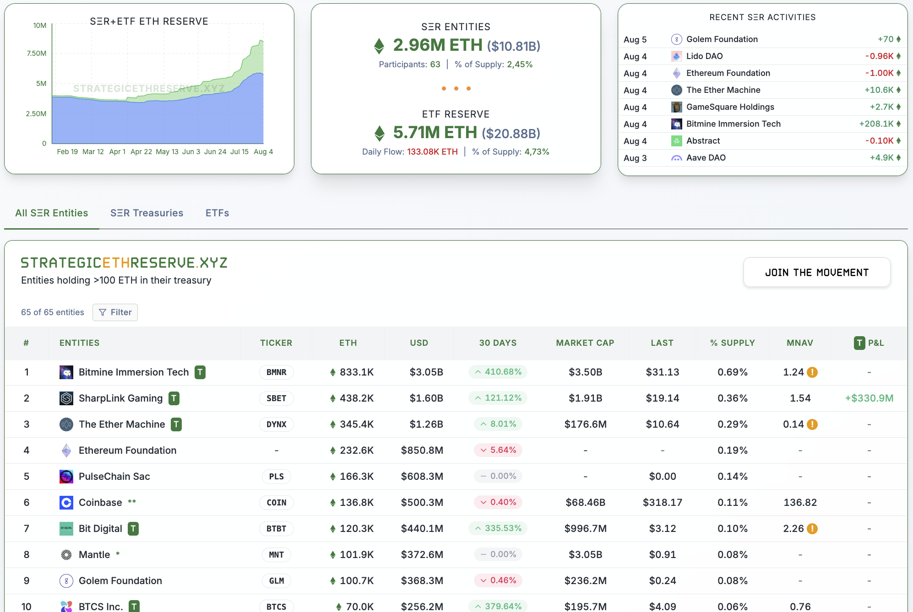Image resolution: width=913 pixels, height=612 pixels.
Task: Click the $68.46B market cap for Coinbase
Action: pyautogui.click(x=585, y=503)
